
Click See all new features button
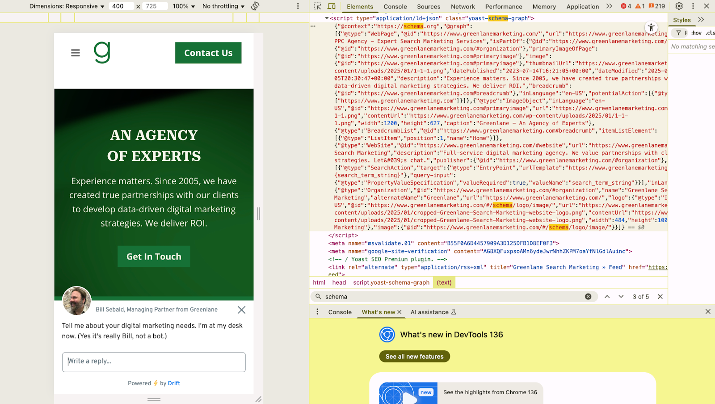tap(415, 357)
